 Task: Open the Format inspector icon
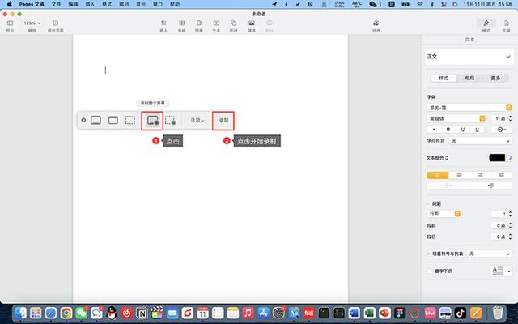coord(486,26)
